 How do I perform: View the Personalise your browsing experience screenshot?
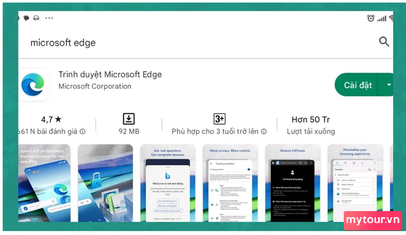pyautogui.click(x=355, y=183)
